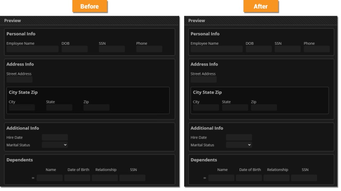
Task: Click DOB field in Before preview
Action: tap(75, 49)
